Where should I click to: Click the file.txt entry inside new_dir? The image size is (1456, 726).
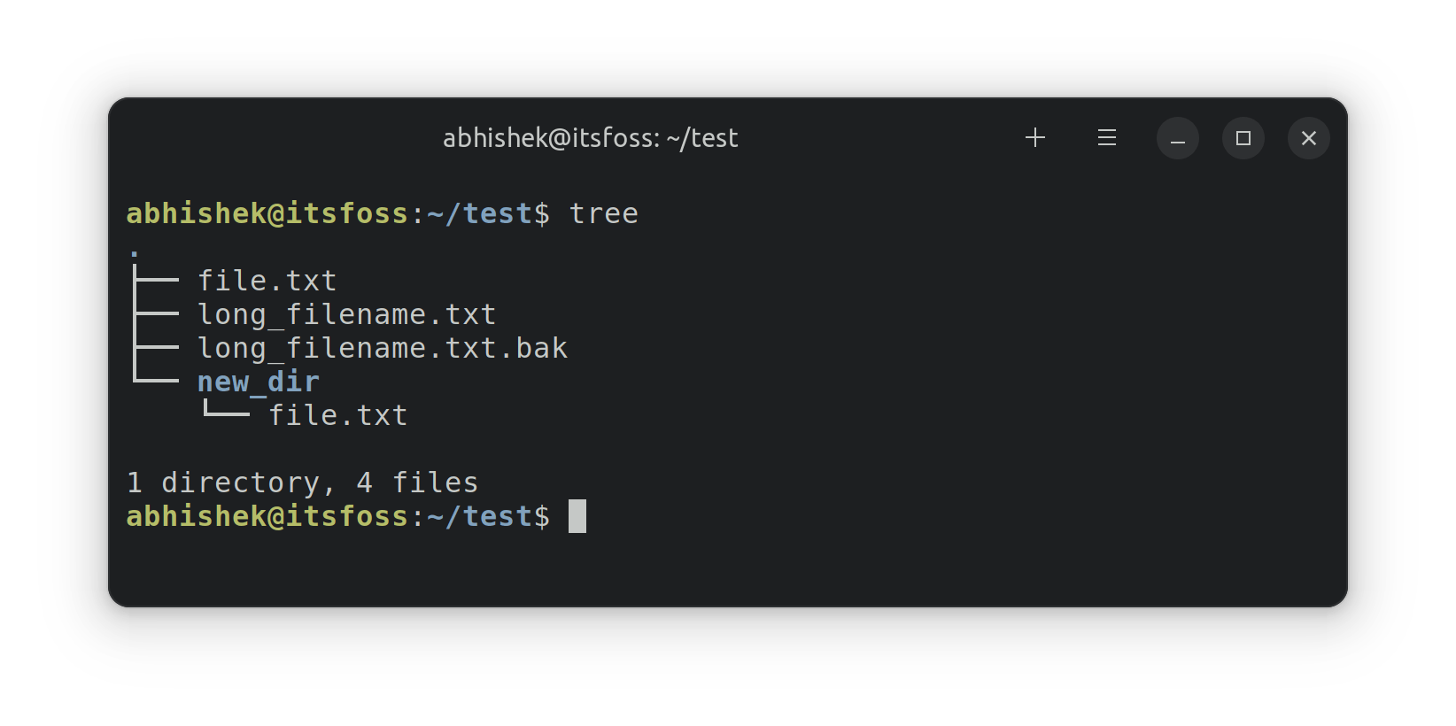tap(337, 414)
